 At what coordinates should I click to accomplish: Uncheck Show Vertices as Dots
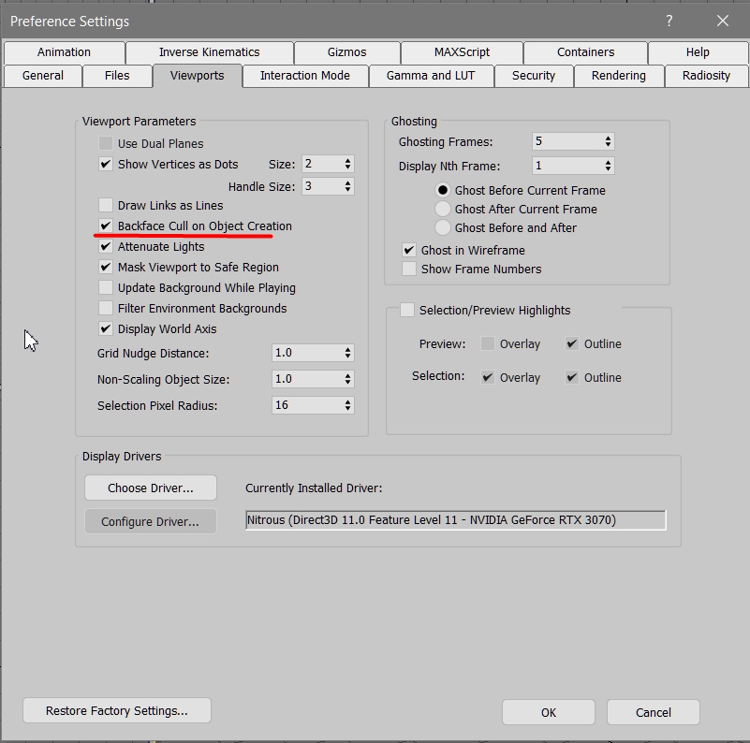point(105,164)
